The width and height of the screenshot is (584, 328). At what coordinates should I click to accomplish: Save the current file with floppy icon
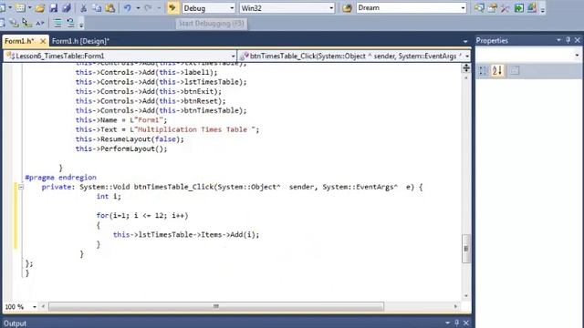[54, 8]
